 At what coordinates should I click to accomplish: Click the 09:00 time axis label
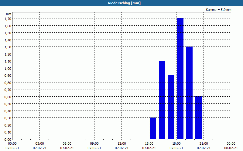(94, 144)
